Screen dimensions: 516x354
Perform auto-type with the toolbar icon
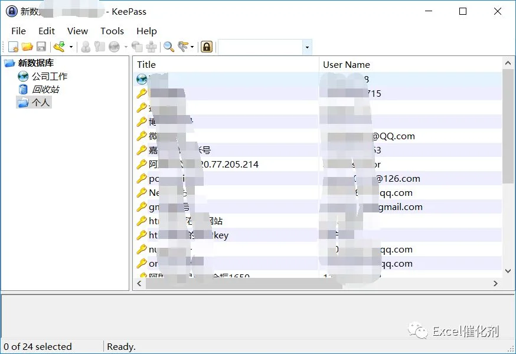point(151,47)
